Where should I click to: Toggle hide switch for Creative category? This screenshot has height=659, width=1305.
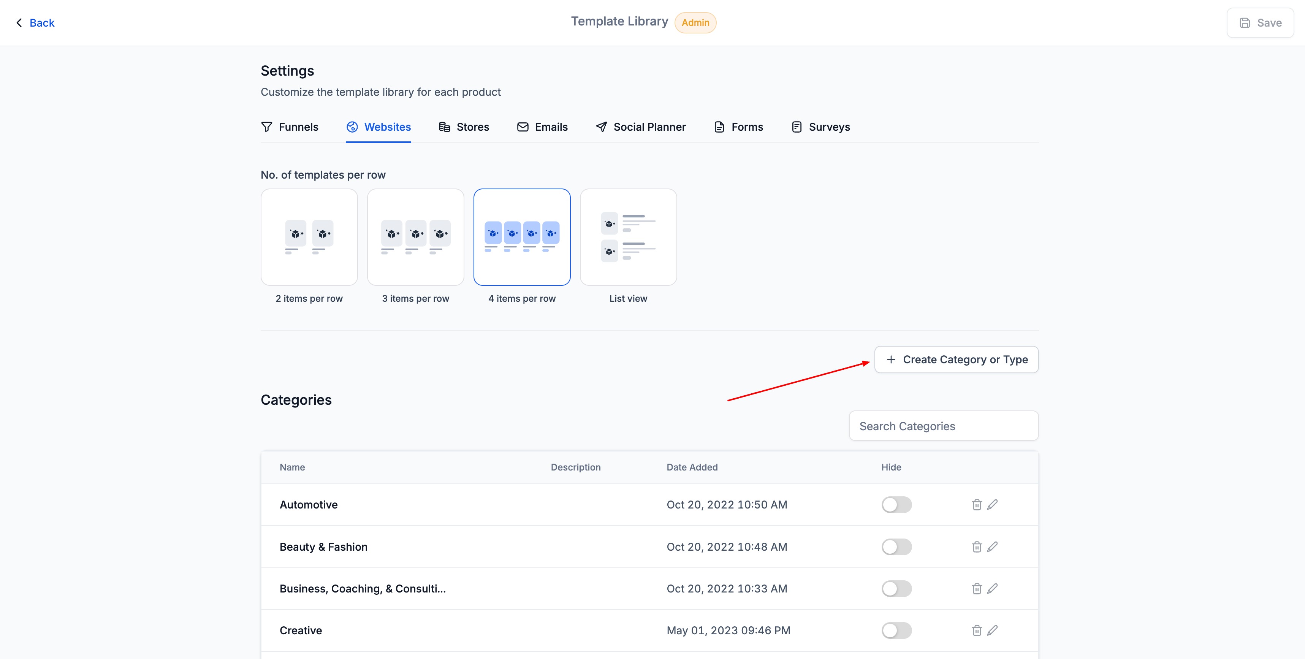(x=896, y=630)
